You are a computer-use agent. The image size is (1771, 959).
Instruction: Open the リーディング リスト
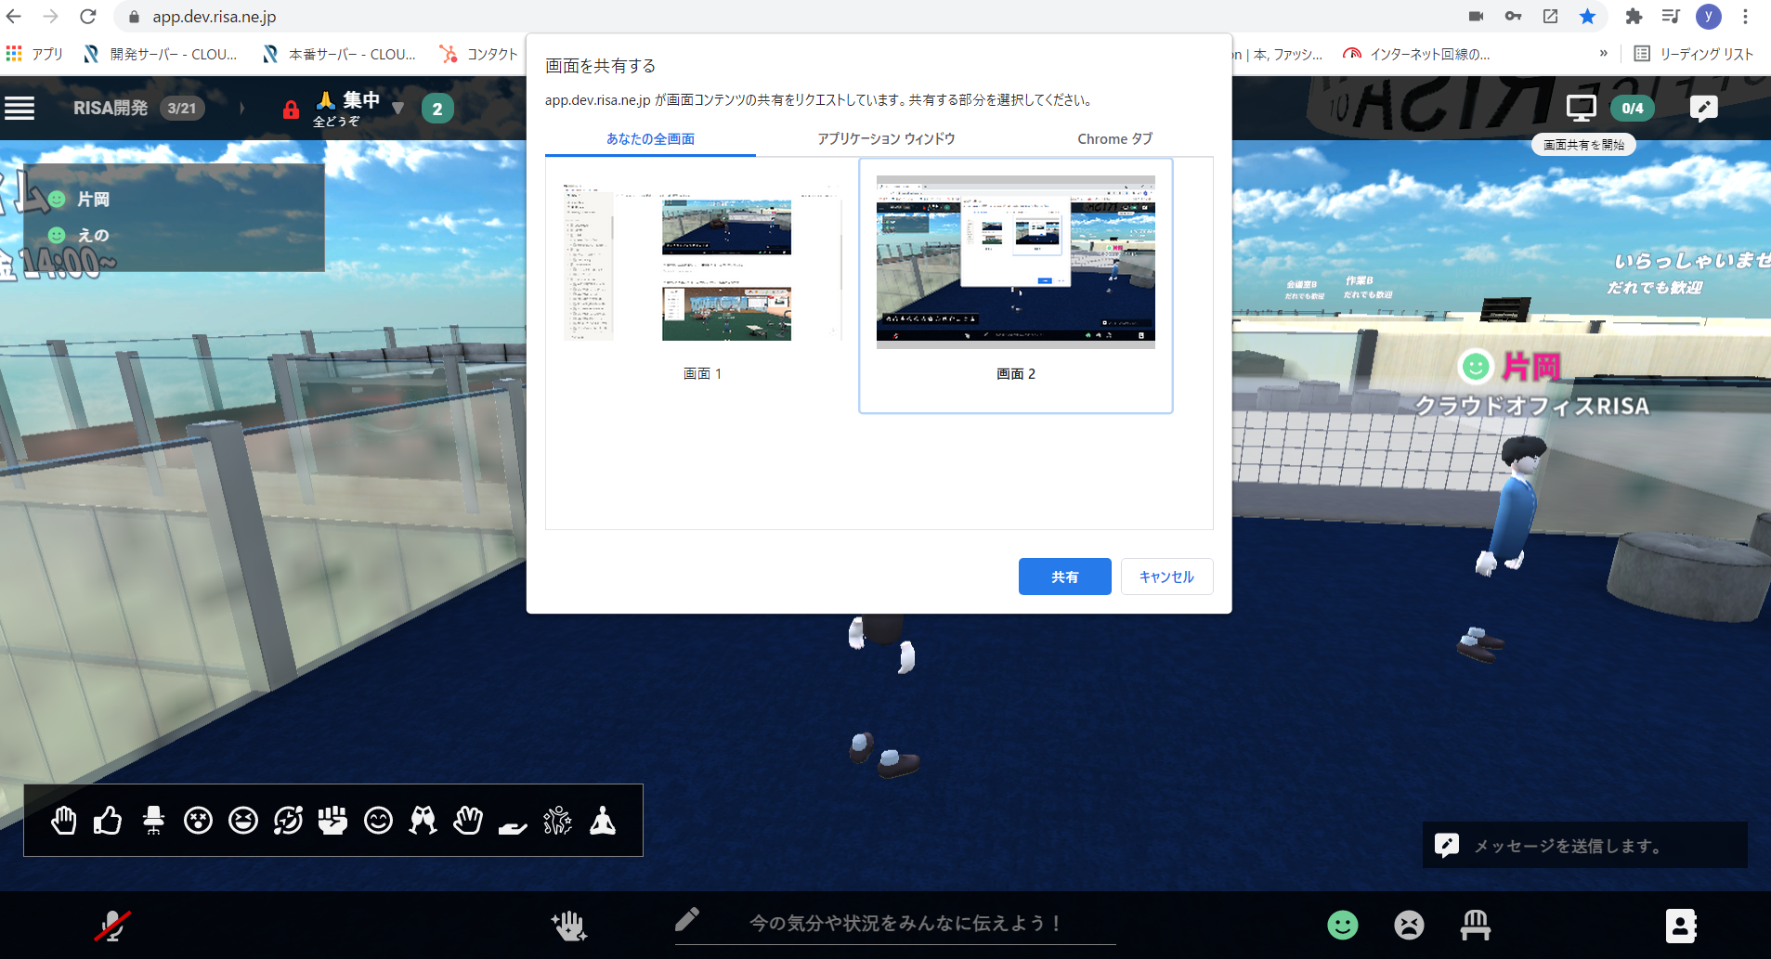[x=1694, y=54]
